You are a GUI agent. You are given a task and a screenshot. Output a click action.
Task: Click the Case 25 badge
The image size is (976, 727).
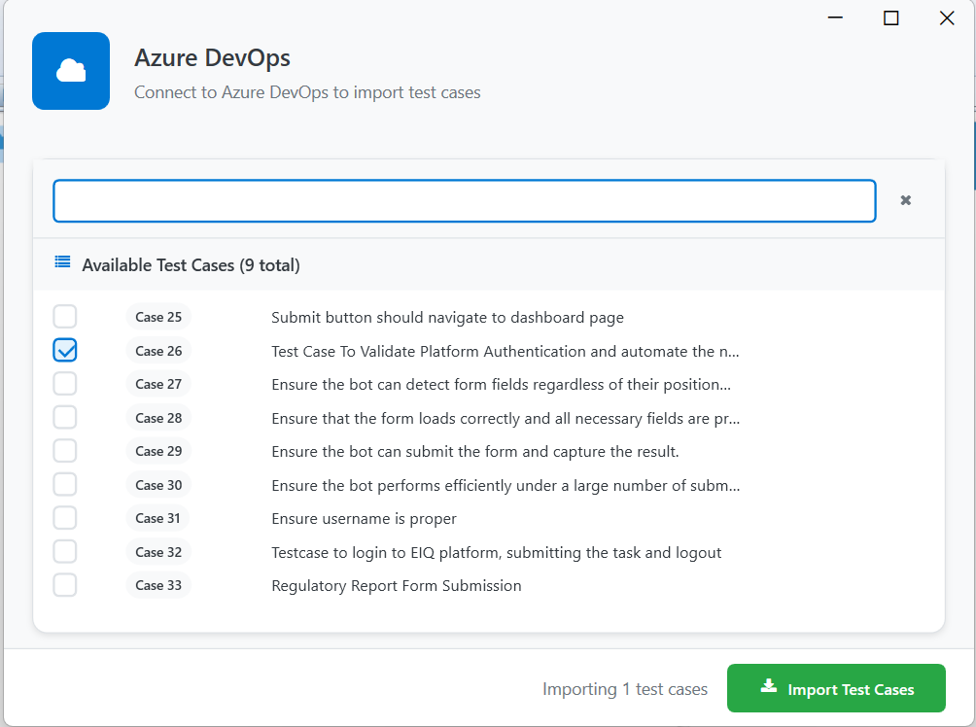158,317
